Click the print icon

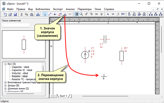click(38, 14)
